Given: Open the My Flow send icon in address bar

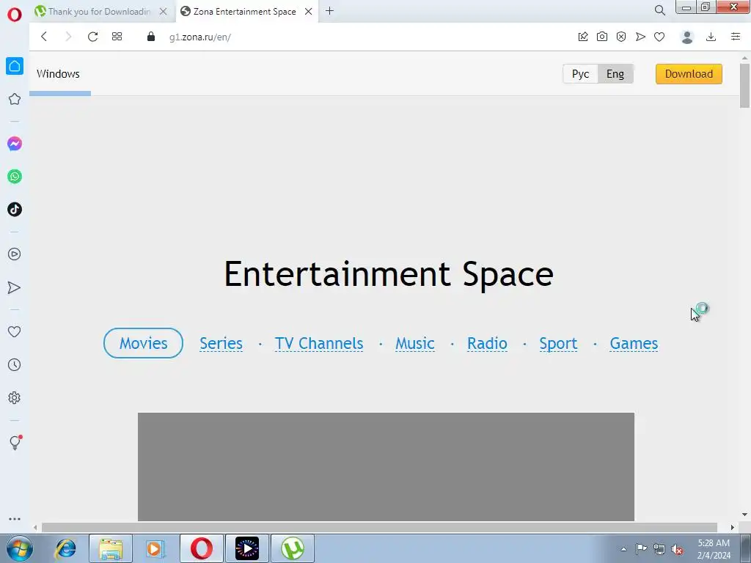Looking at the screenshot, I should click(640, 37).
